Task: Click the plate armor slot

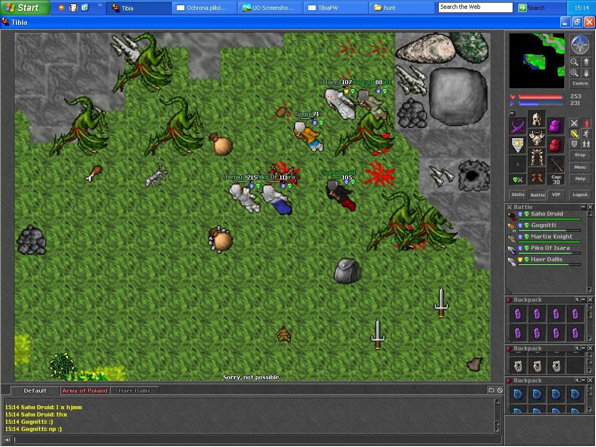Action: (x=537, y=138)
